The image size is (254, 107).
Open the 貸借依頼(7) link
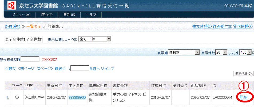pyautogui.click(x=243, y=26)
